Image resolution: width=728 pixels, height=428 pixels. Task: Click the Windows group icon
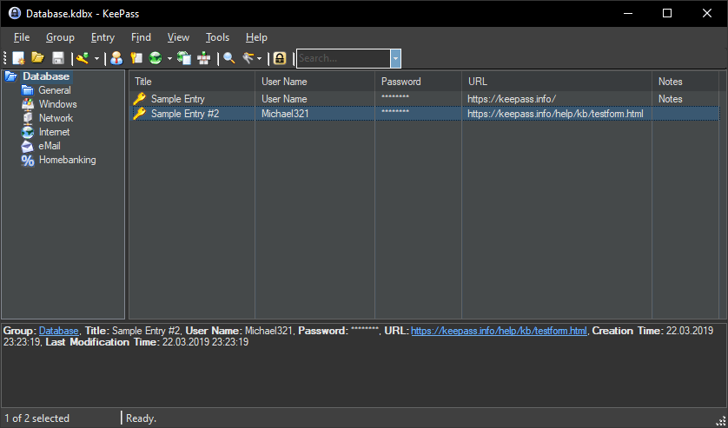point(28,104)
